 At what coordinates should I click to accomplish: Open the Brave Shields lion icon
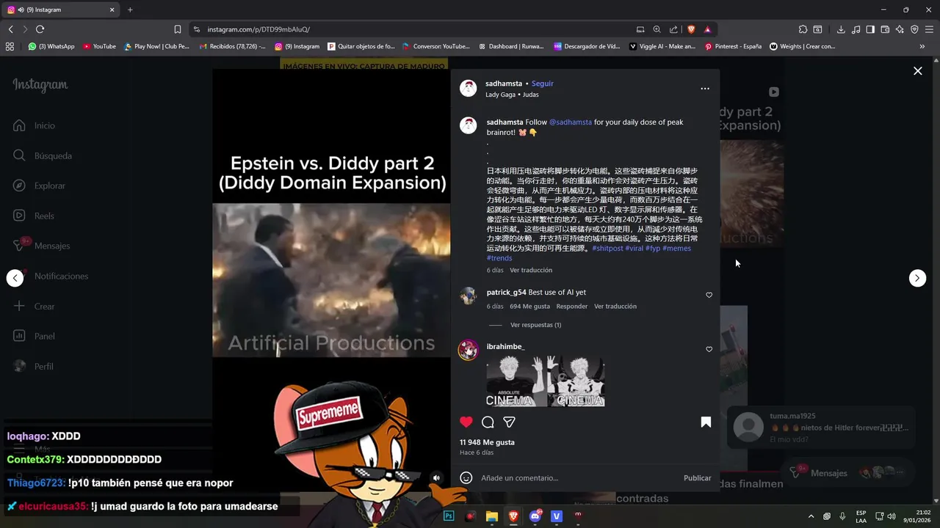691,29
